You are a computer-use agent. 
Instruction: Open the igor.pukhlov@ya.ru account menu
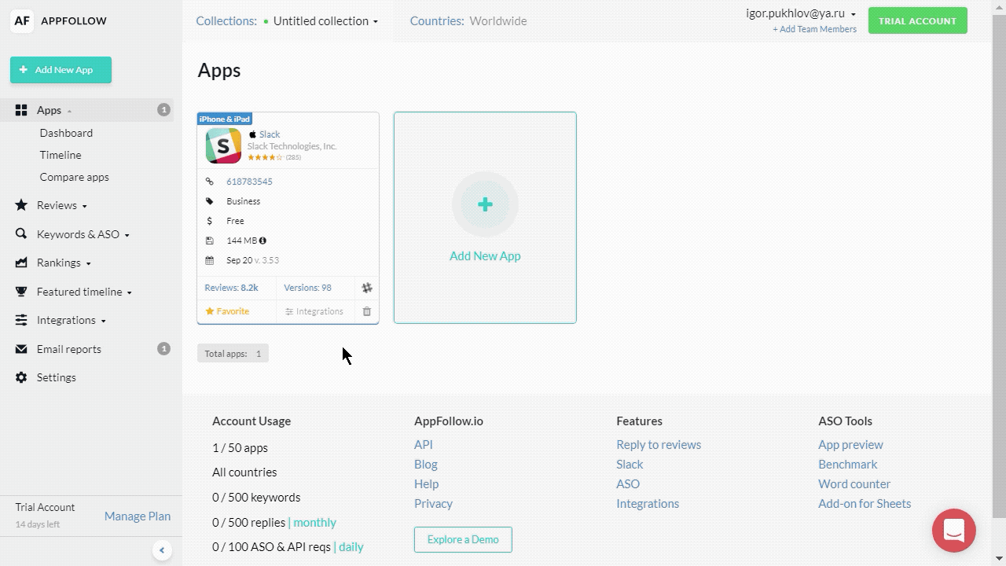point(801,13)
